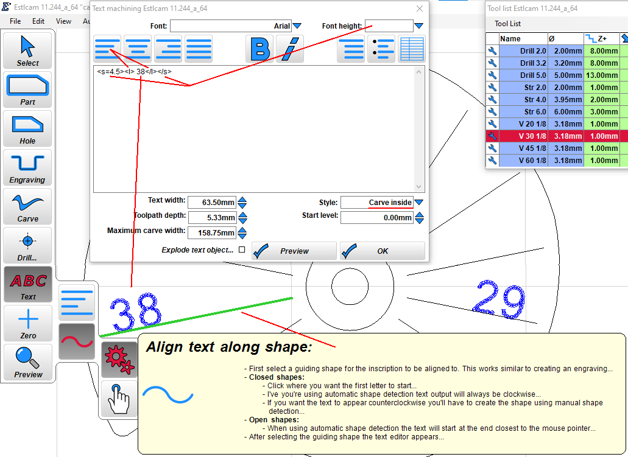The image size is (628, 457).
Task: Apply bold B formatting
Action: pyautogui.click(x=259, y=49)
